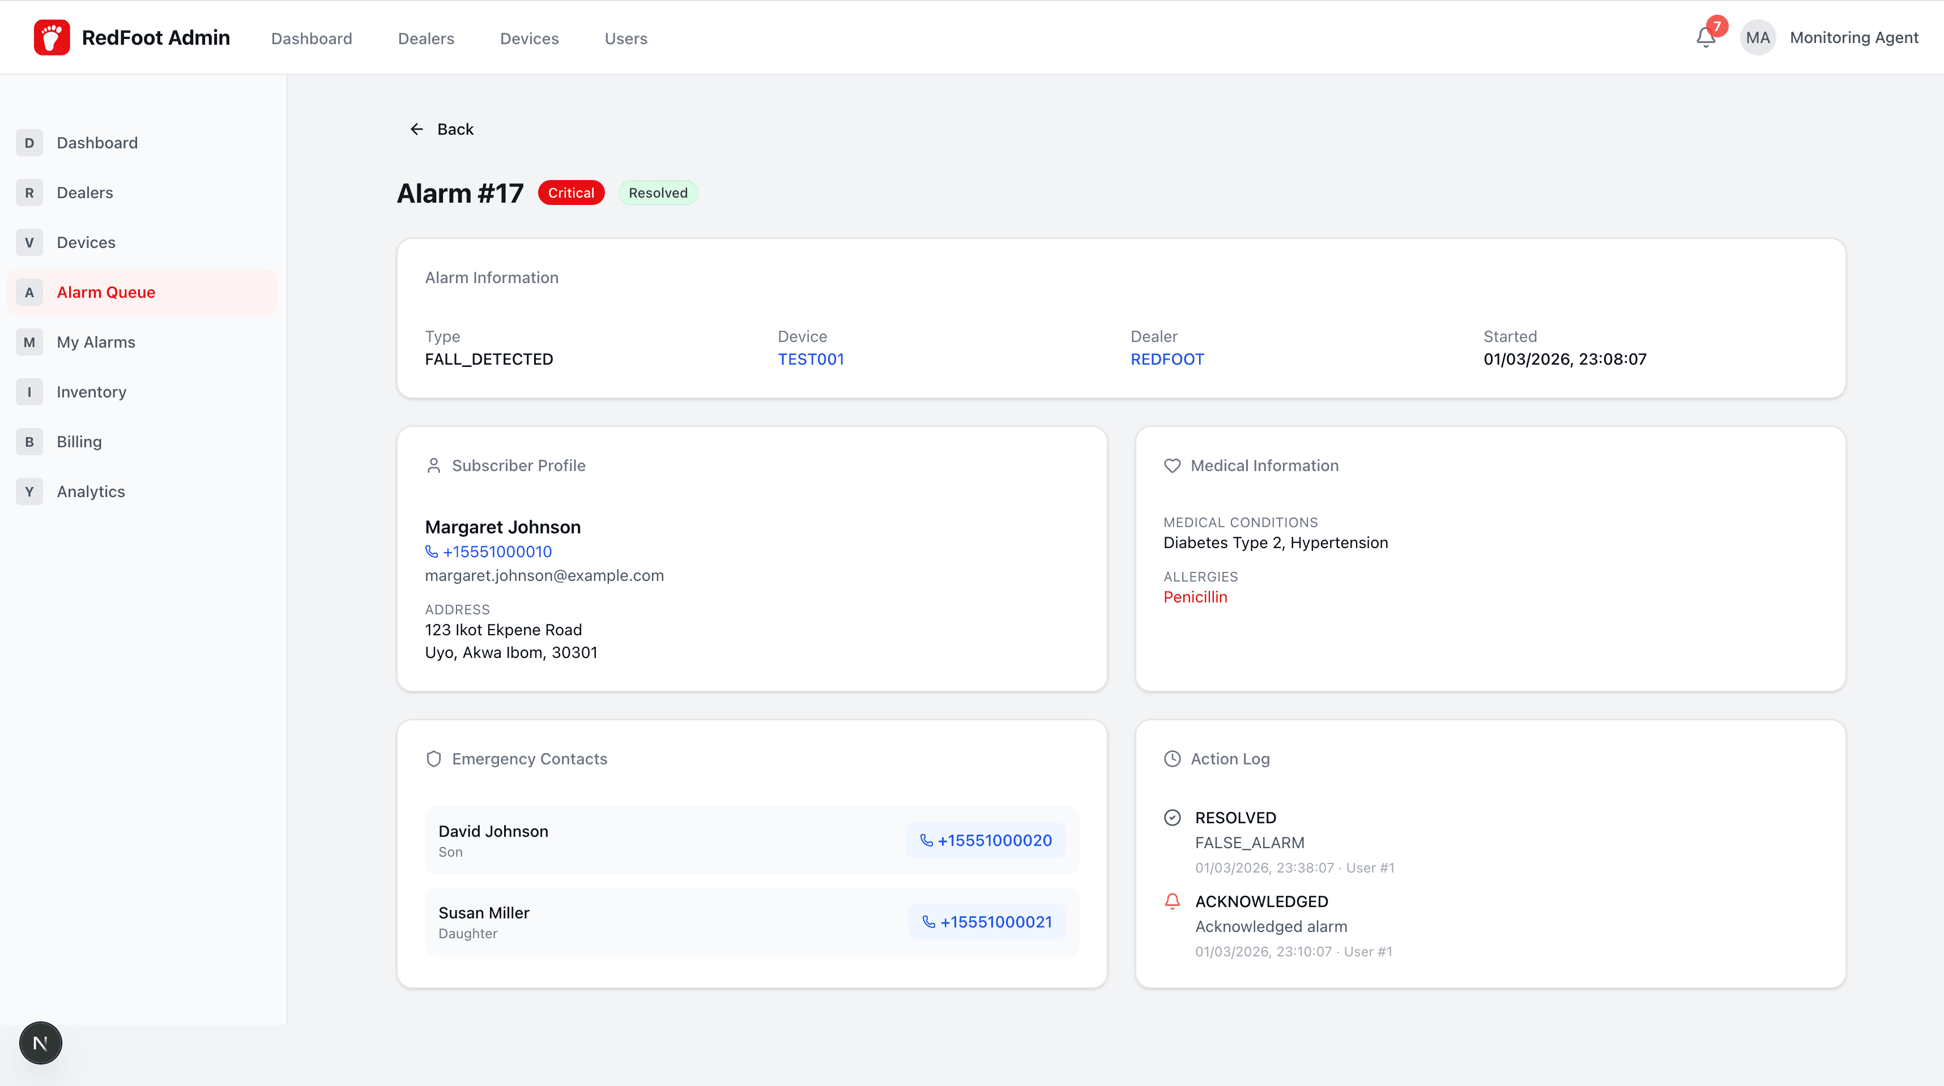Call David Johnson at +15551000020
This screenshot has width=1944, height=1086.
pos(986,840)
